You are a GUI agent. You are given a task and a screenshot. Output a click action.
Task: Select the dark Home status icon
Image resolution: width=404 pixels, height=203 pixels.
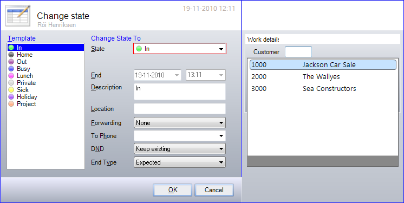pos(11,55)
